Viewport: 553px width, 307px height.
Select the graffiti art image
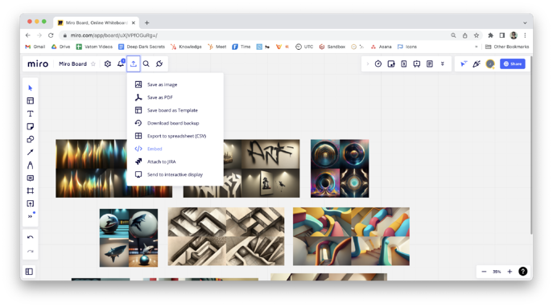tap(262, 168)
